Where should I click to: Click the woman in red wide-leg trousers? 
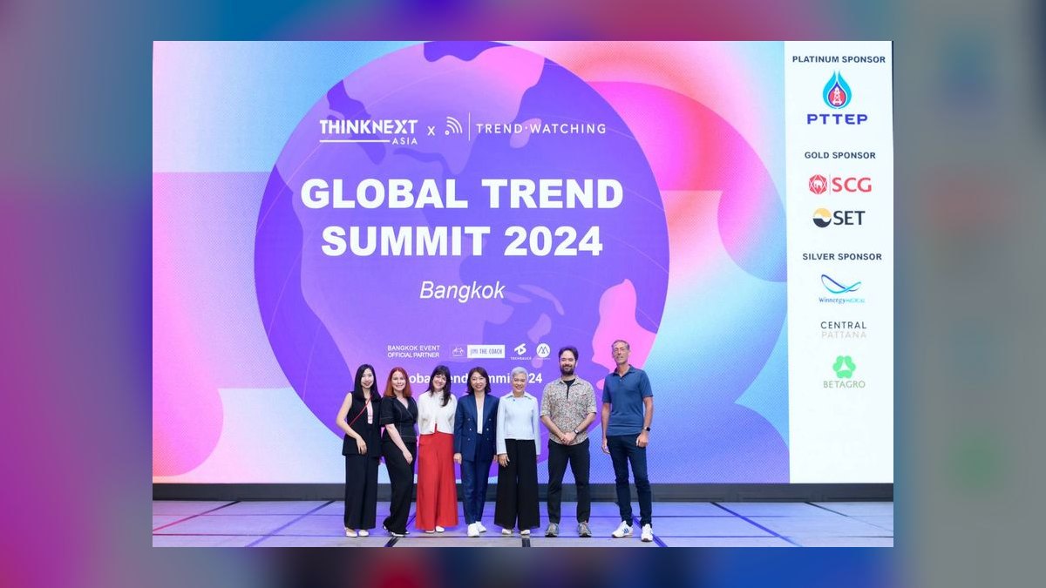pos(437,449)
